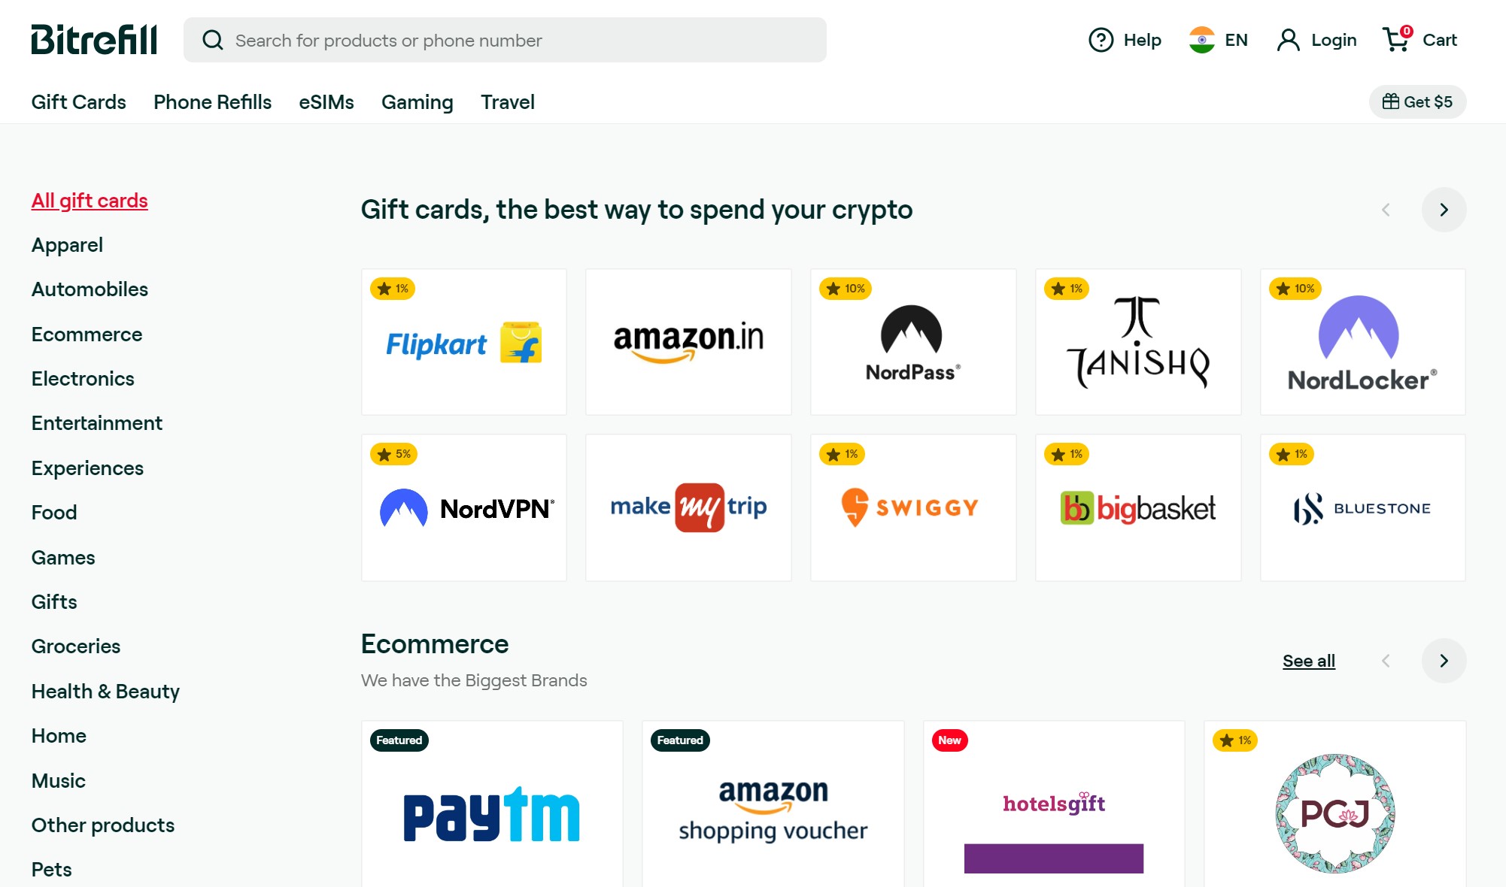Click the gift icon Get $5
This screenshot has width=1506, height=887.
point(1417,101)
